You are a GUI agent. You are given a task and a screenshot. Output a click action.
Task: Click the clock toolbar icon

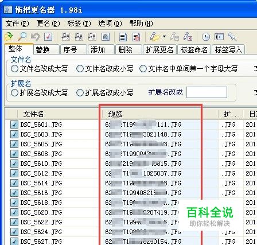point(206,37)
